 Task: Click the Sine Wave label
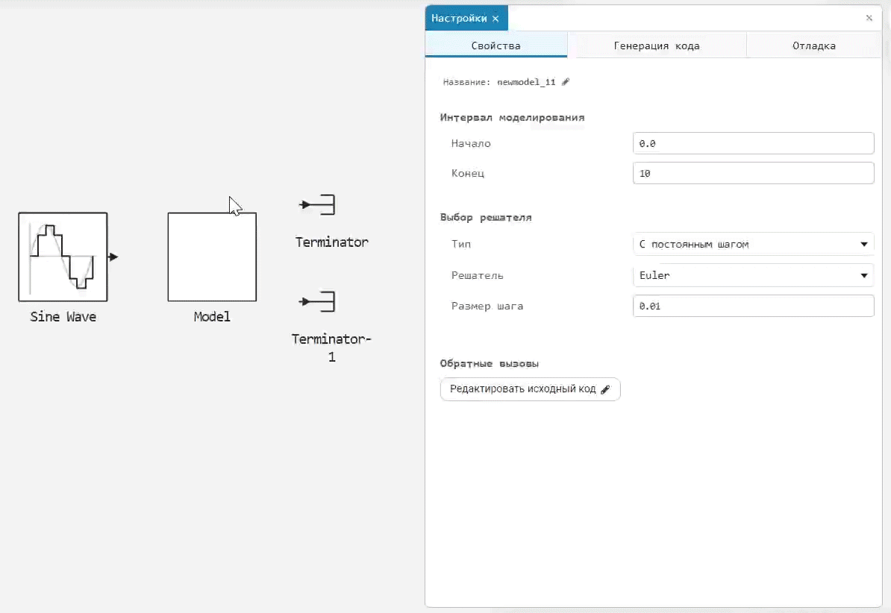point(63,317)
